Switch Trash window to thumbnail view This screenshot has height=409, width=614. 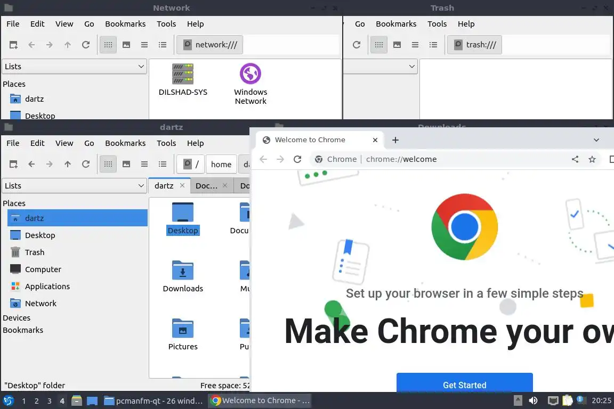point(397,45)
